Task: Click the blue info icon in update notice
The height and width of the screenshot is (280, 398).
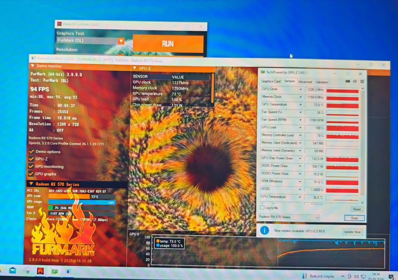Action: [265, 230]
